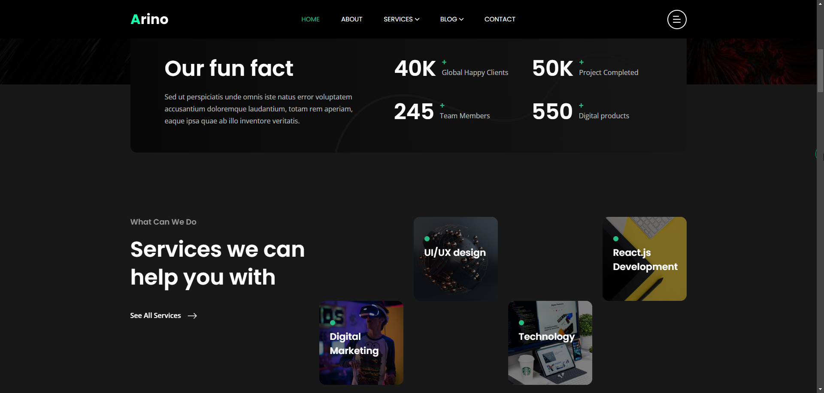This screenshot has height=393, width=824.
Task: Expand the Services dropdown chevron
Action: (417, 19)
